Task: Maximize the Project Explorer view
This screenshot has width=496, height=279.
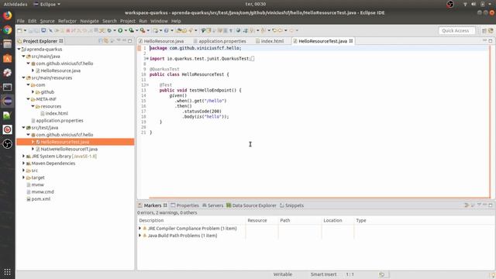Action: (x=129, y=41)
